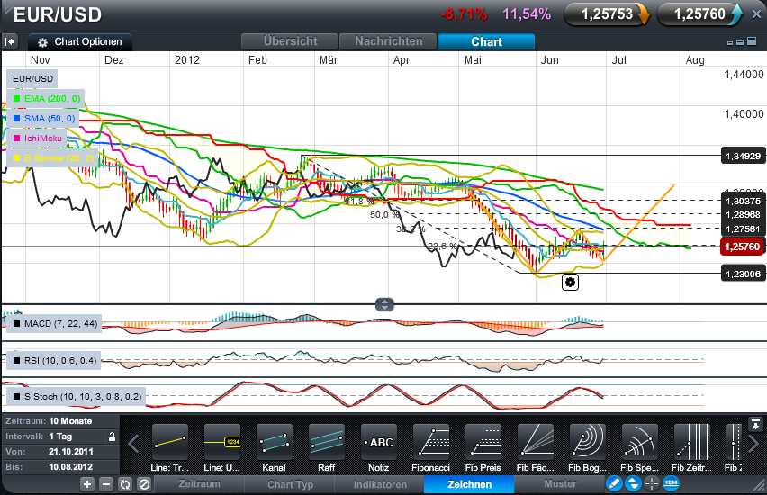Switch to the Zeichnen tab
767x495 pixels.
pyautogui.click(x=470, y=484)
